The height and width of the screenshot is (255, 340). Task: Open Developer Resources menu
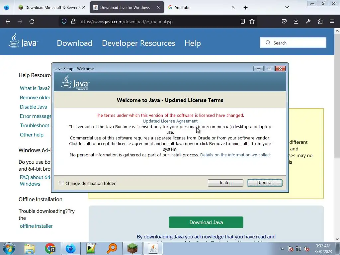138,43
